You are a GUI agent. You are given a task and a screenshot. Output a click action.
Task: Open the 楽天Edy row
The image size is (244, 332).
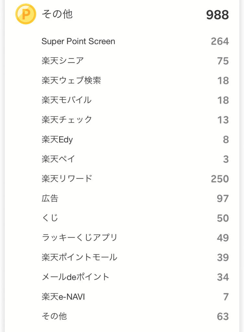(x=135, y=139)
